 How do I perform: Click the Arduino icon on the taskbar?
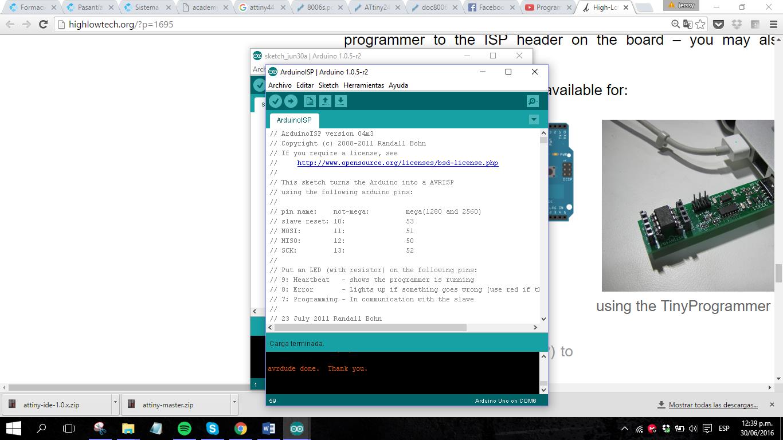pyautogui.click(x=297, y=429)
